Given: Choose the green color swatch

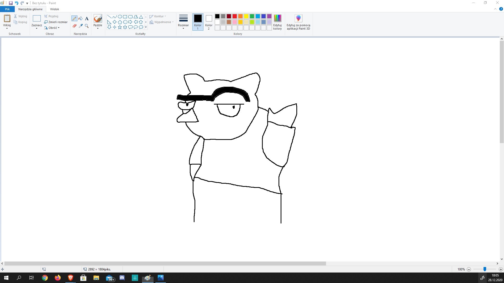Looking at the screenshot, I should pos(252,16).
